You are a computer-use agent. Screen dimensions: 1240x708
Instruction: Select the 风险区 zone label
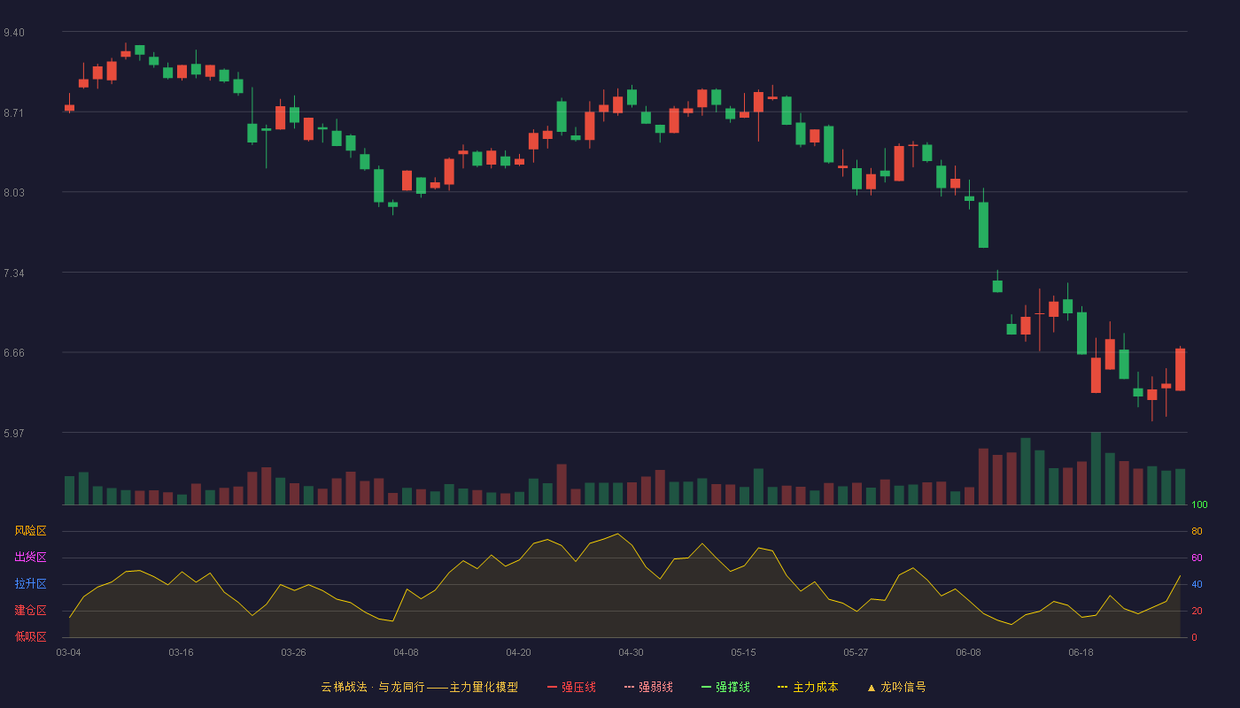pyautogui.click(x=30, y=531)
